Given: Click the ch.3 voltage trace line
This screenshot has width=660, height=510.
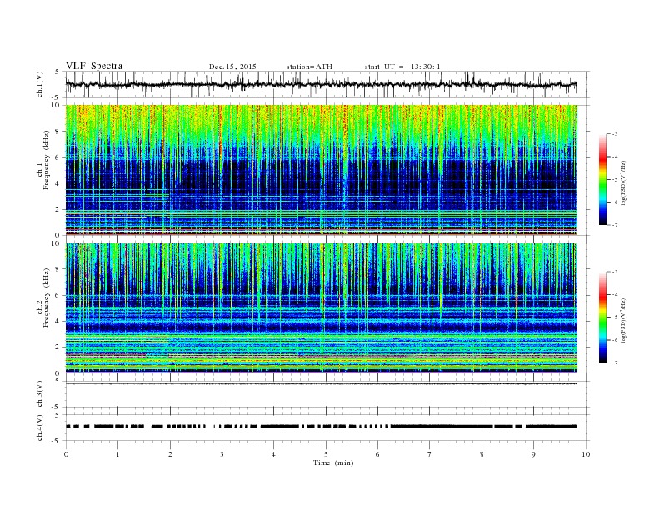Looking at the screenshot, I should coord(321,384).
